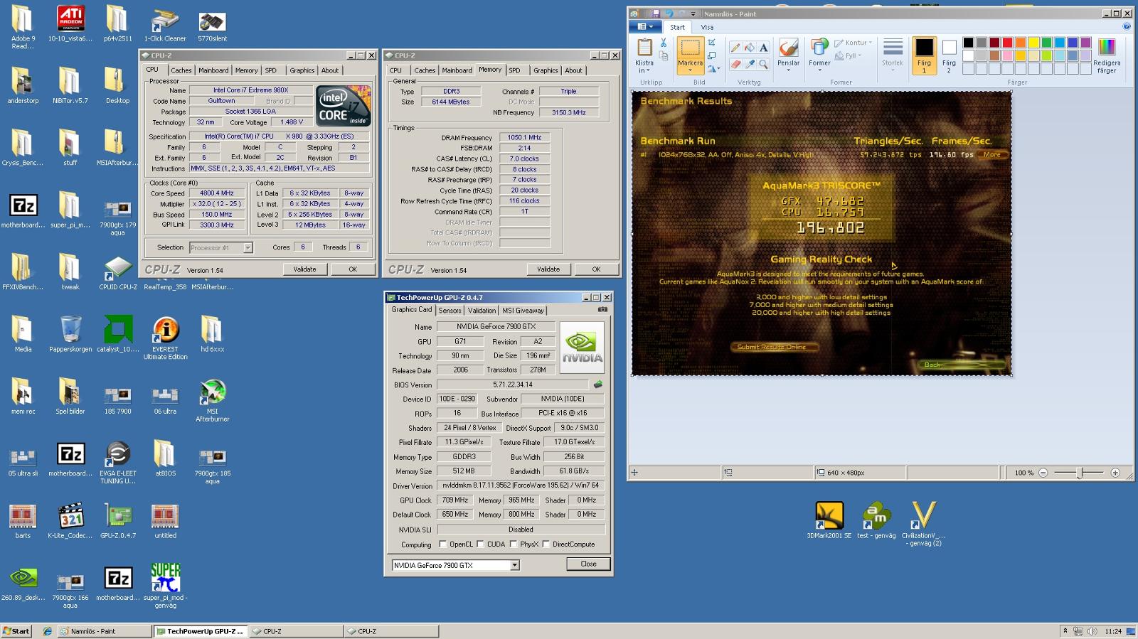Click the Undo arrow in Paint title bar
1138x639 pixels.
[669, 14]
